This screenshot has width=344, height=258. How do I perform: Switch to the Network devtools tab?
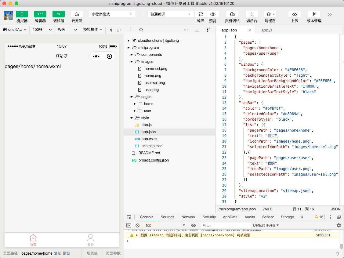tap(188, 217)
